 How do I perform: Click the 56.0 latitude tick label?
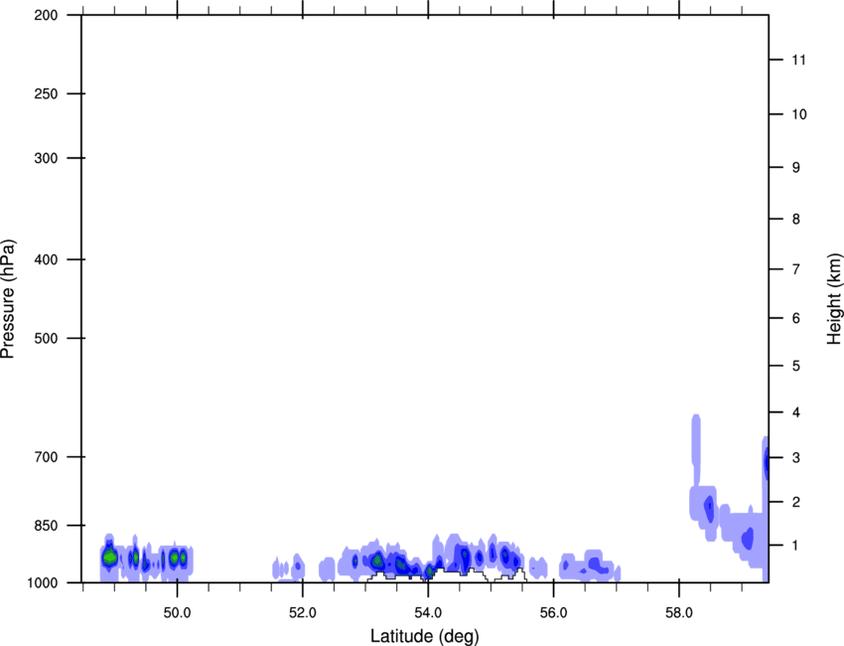[553, 613]
